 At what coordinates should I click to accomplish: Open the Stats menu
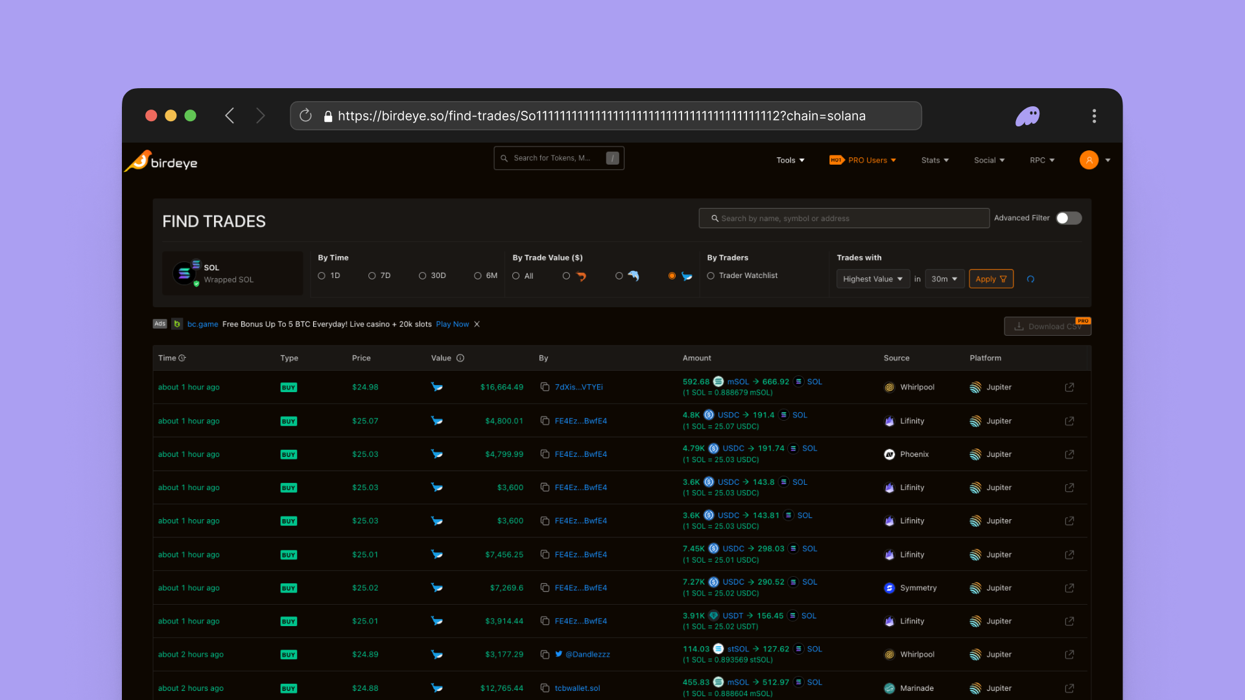coord(934,160)
